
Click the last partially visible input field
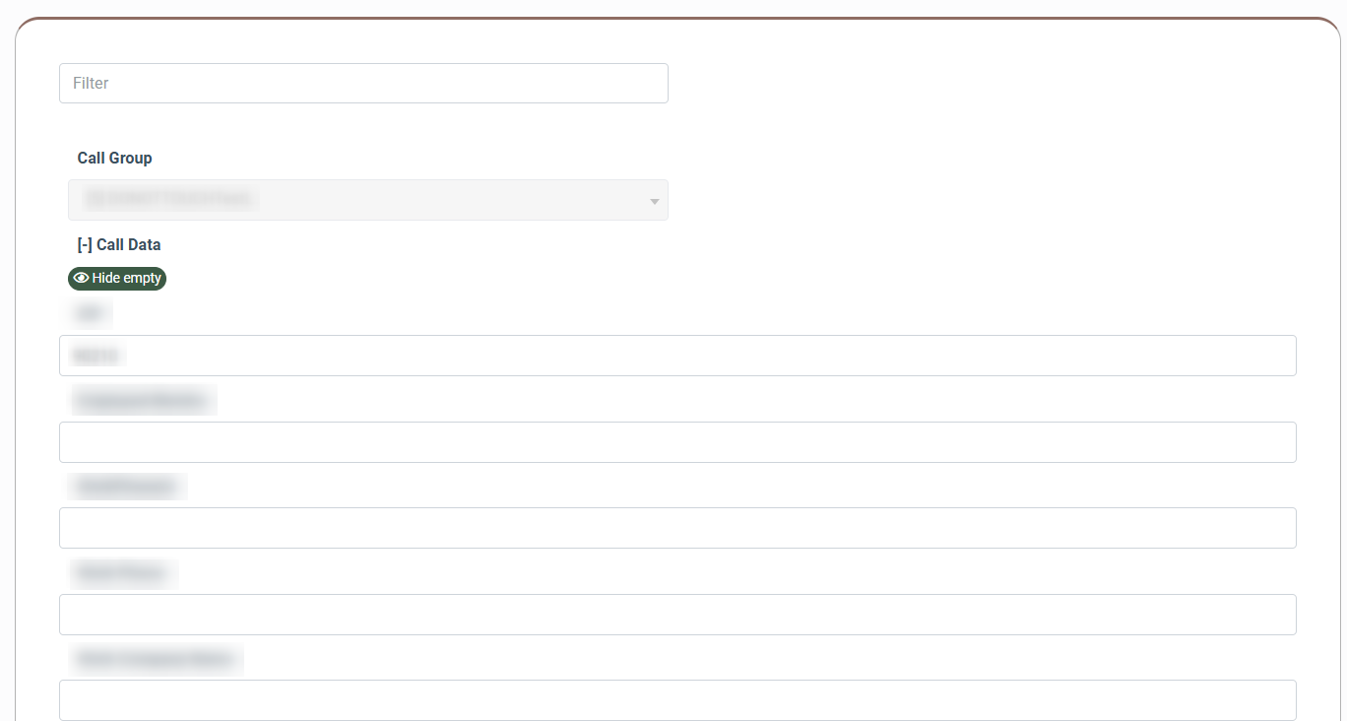677,700
